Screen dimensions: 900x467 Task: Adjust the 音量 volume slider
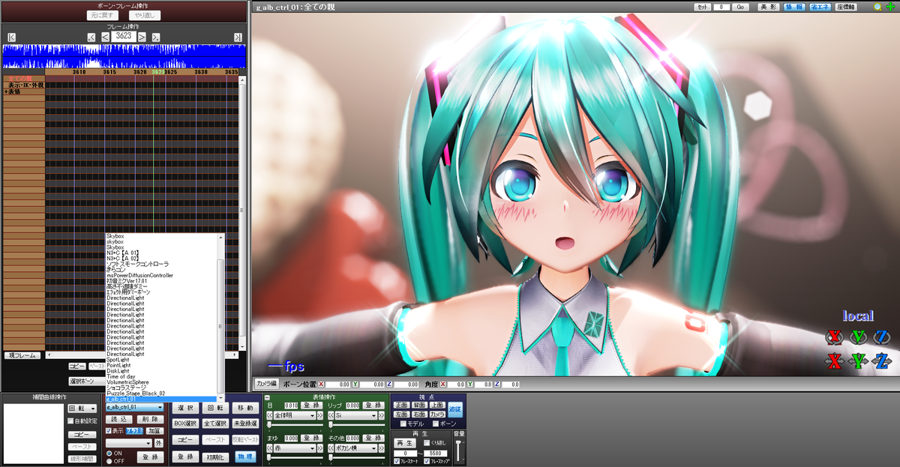(x=459, y=451)
